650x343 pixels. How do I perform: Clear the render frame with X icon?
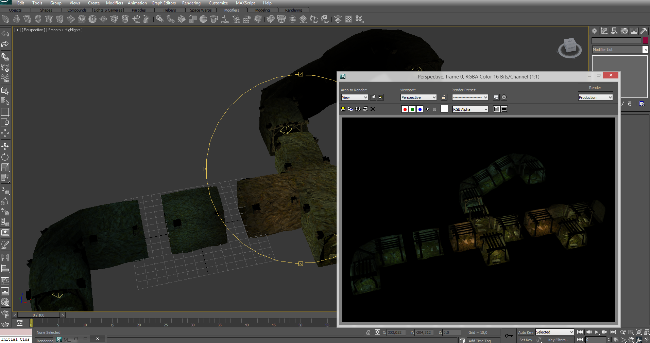[x=373, y=109]
